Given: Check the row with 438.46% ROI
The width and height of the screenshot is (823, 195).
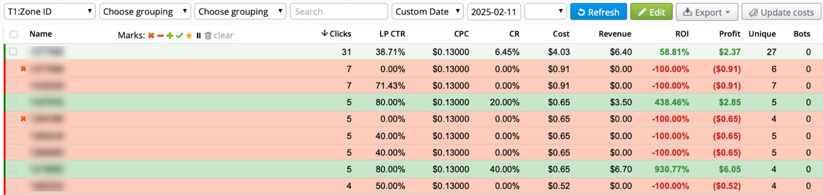Looking at the screenshot, I should click(13, 102).
